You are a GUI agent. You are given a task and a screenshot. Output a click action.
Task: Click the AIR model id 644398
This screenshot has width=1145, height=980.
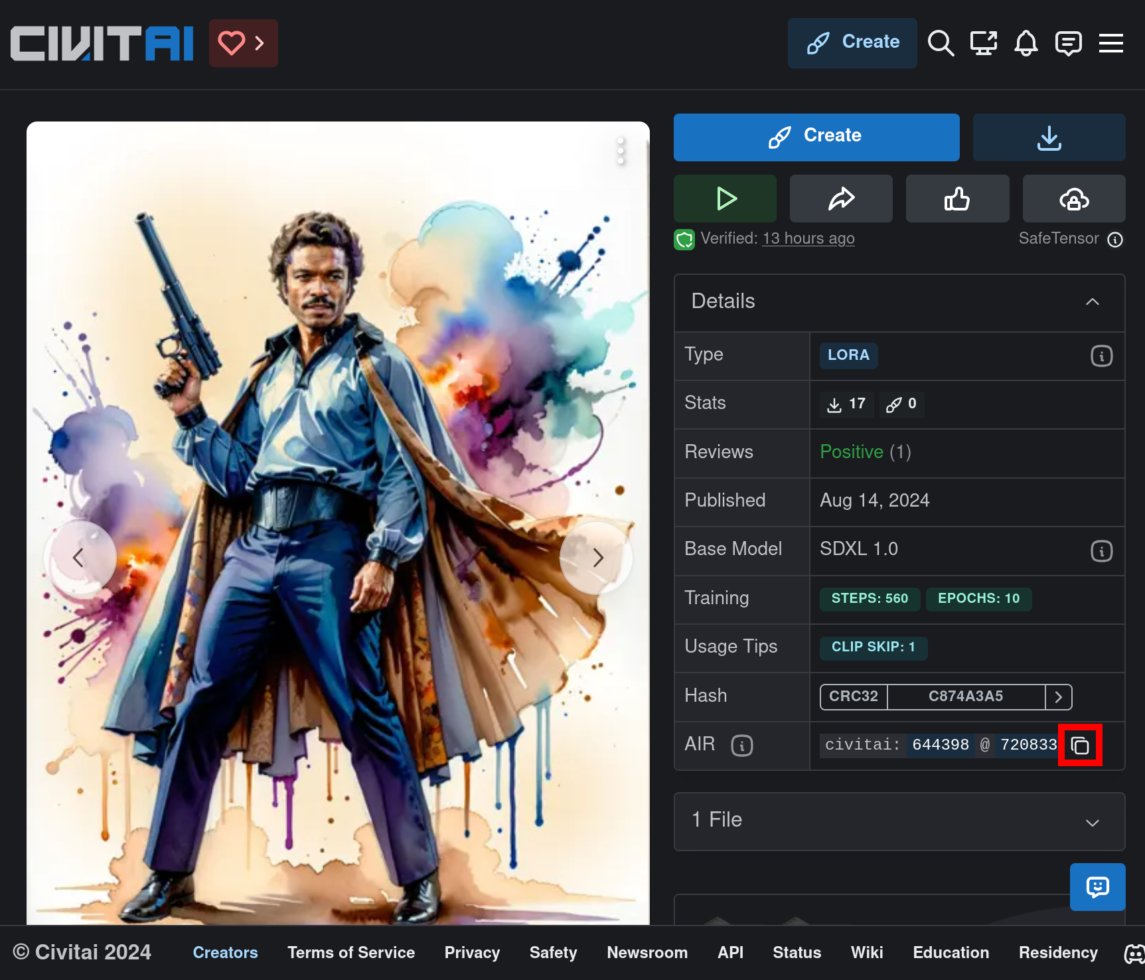pos(941,745)
